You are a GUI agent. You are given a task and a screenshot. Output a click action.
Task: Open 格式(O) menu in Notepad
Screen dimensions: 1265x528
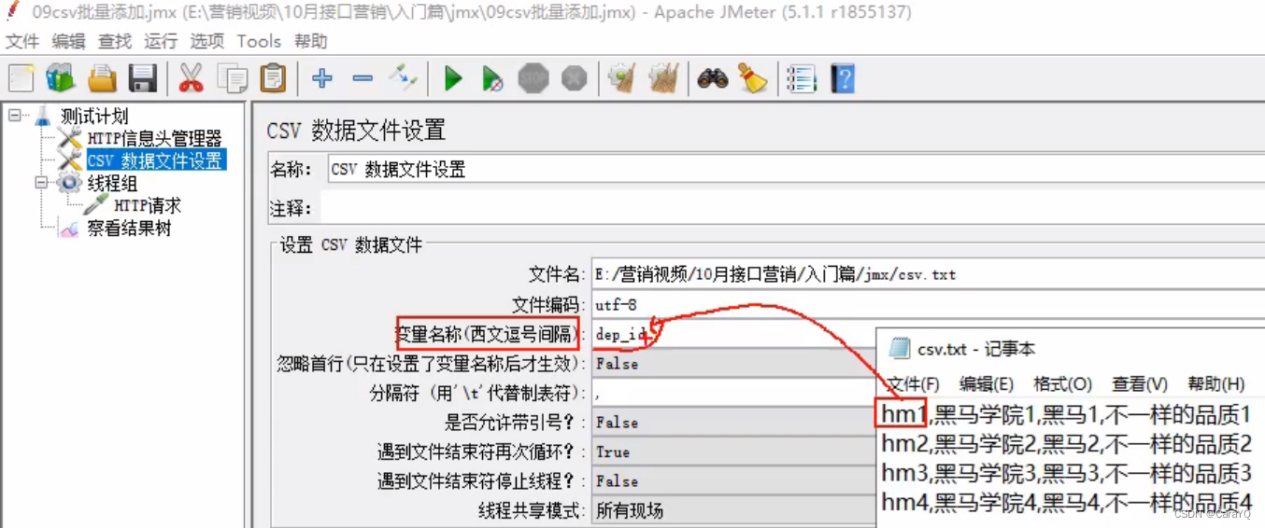(1063, 384)
